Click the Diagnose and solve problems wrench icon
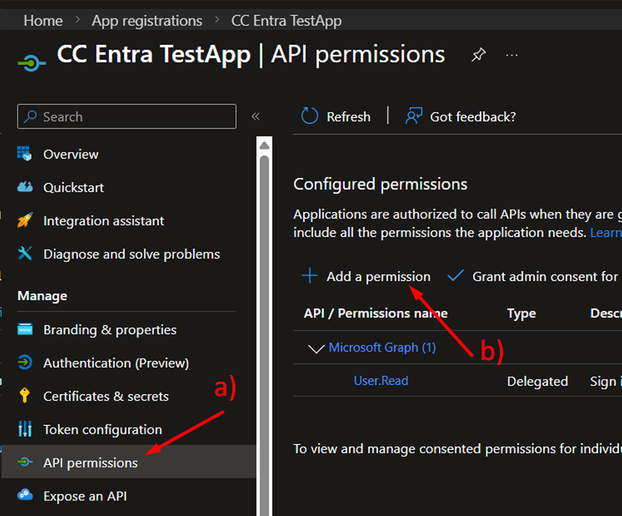 (x=25, y=254)
